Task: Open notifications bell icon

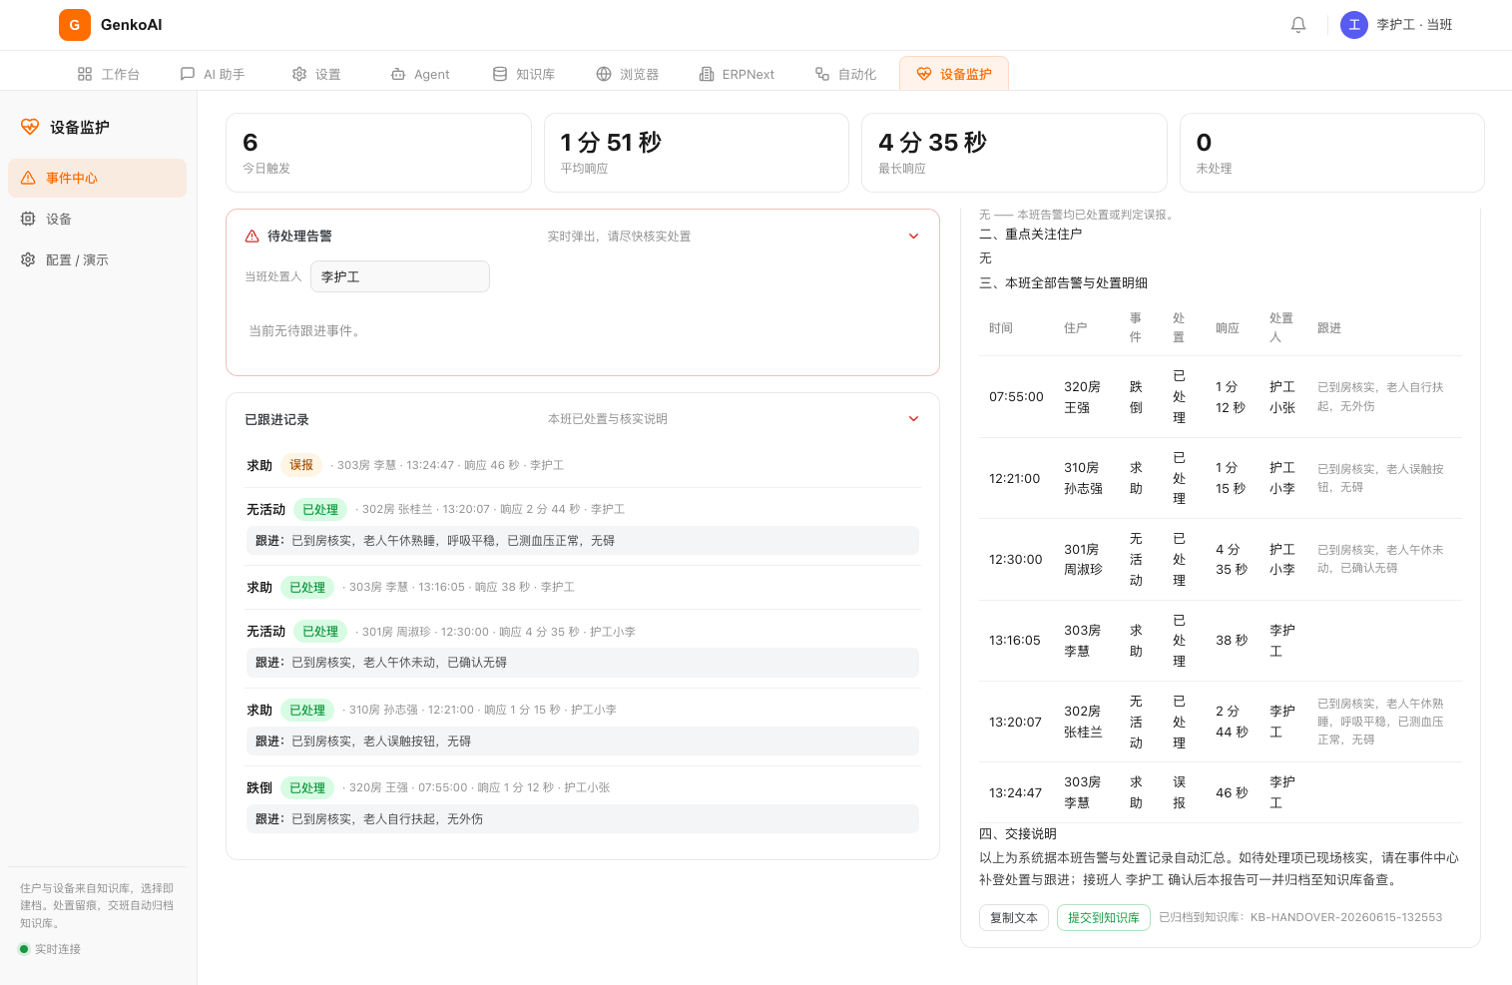Action: [x=1298, y=25]
